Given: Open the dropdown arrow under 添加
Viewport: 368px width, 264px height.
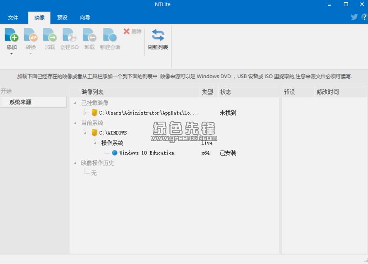Looking at the screenshot, I should point(11,54).
